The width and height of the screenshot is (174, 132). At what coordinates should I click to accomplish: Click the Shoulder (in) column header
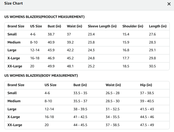[133, 26]
